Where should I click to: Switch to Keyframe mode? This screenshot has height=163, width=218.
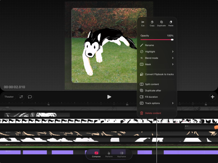click(x=122, y=155)
